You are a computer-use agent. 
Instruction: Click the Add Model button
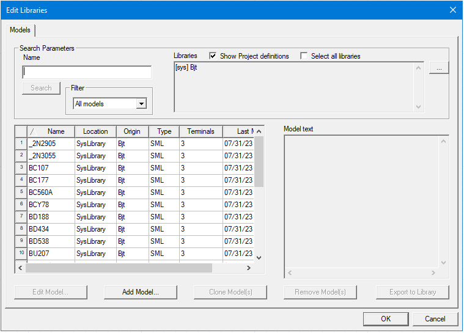click(x=140, y=292)
